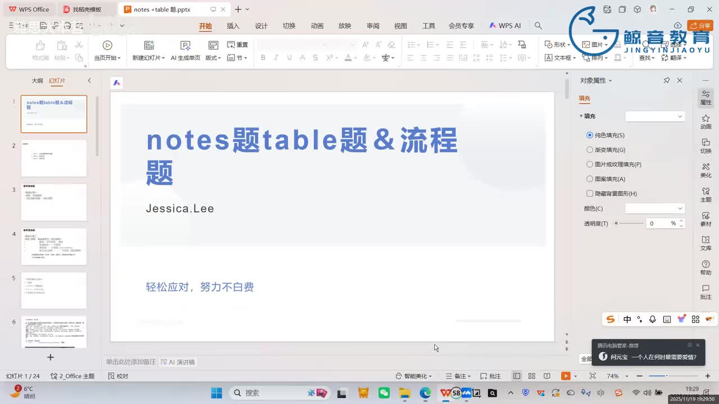
Task: Click the Underline formatting icon
Action: click(289, 58)
